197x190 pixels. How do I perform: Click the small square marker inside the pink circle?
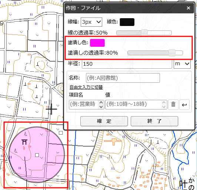click(37, 155)
